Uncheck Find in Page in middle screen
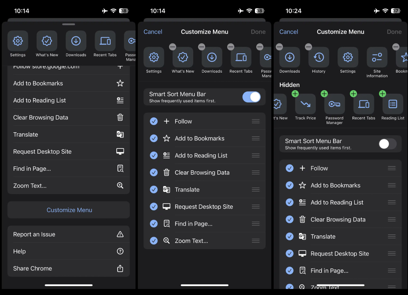This screenshot has height=295, width=408. 154,224
